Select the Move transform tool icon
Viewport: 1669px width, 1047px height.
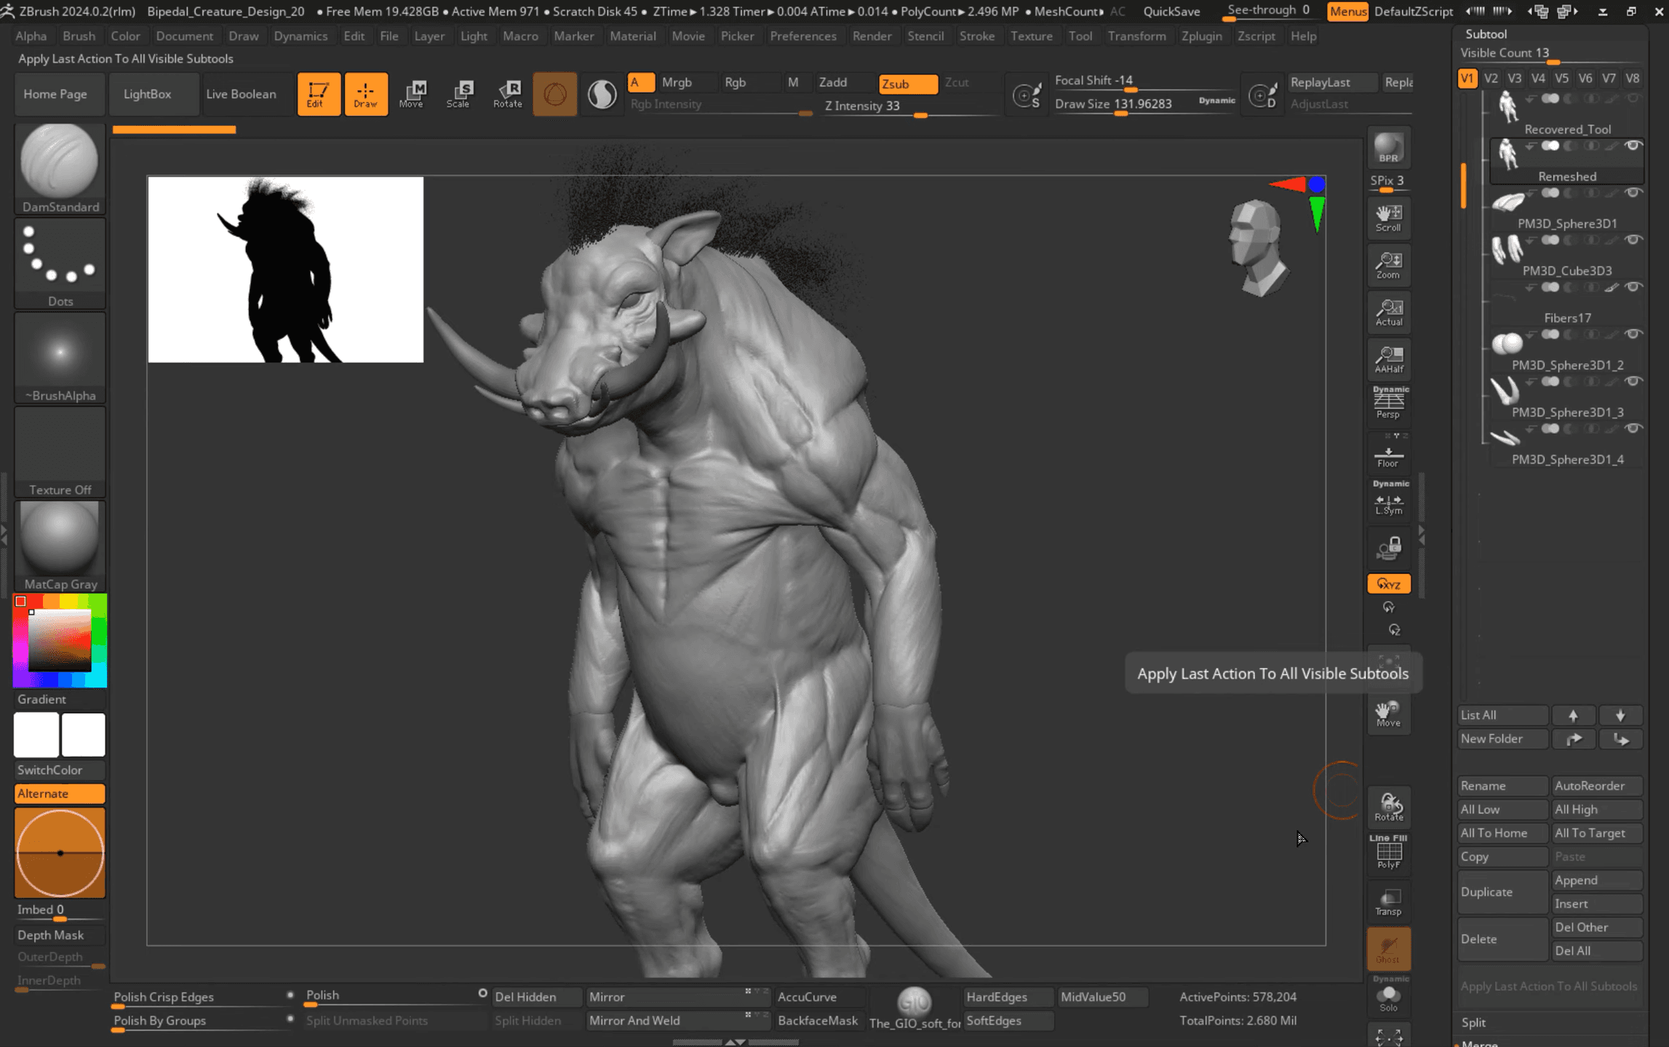click(x=413, y=93)
